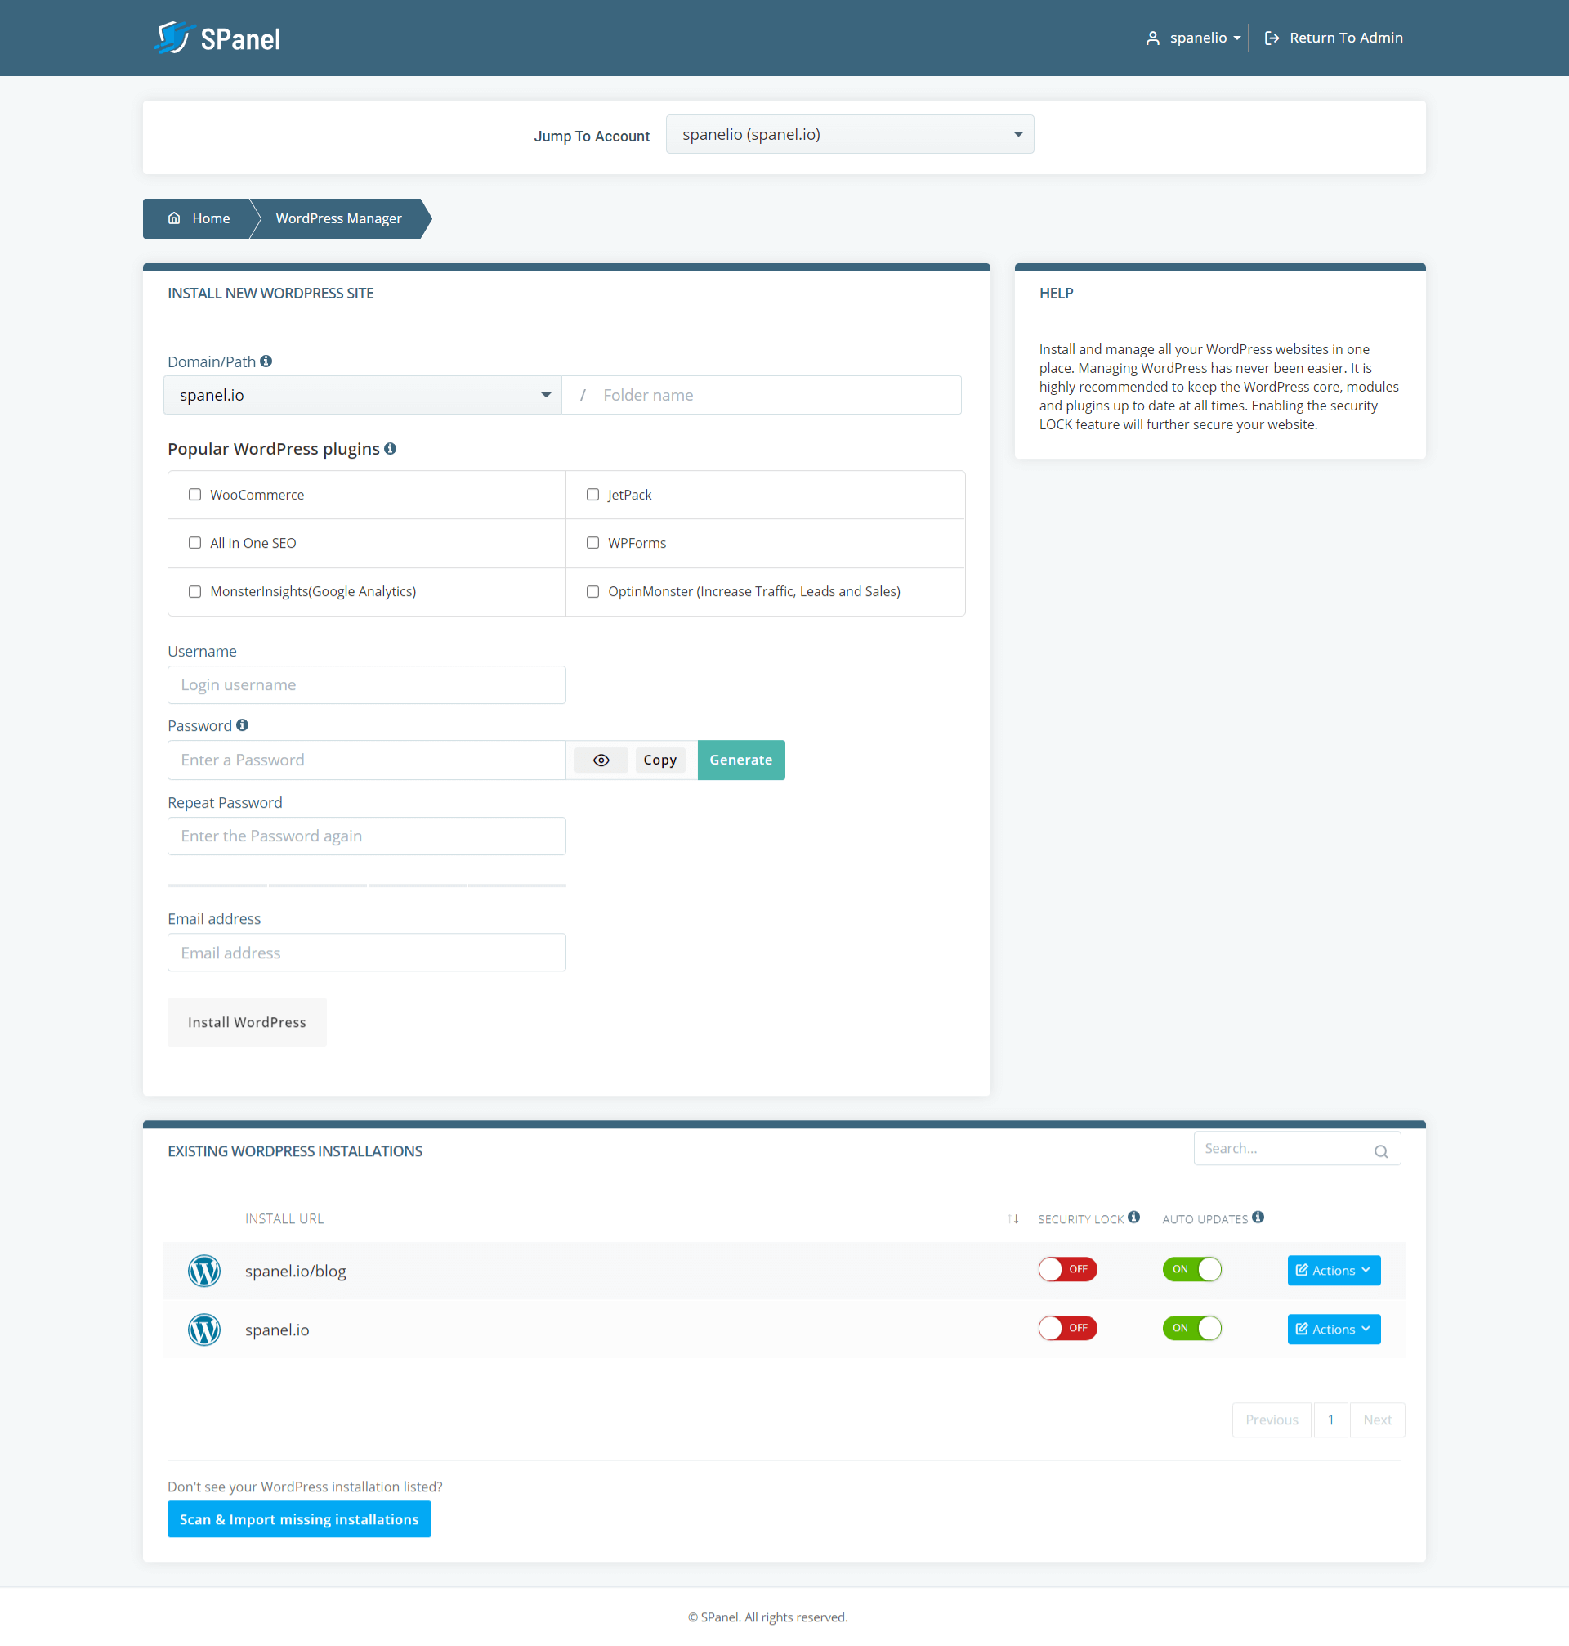This screenshot has width=1569, height=1646.
Task: Click the Home breadcrumb house icon
Action: pyautogui.click(x=174, y=218)
